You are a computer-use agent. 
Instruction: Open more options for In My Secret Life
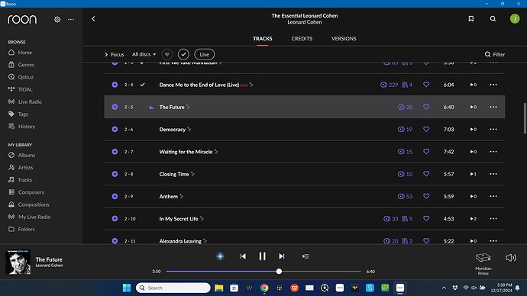(x=493, y=218)
